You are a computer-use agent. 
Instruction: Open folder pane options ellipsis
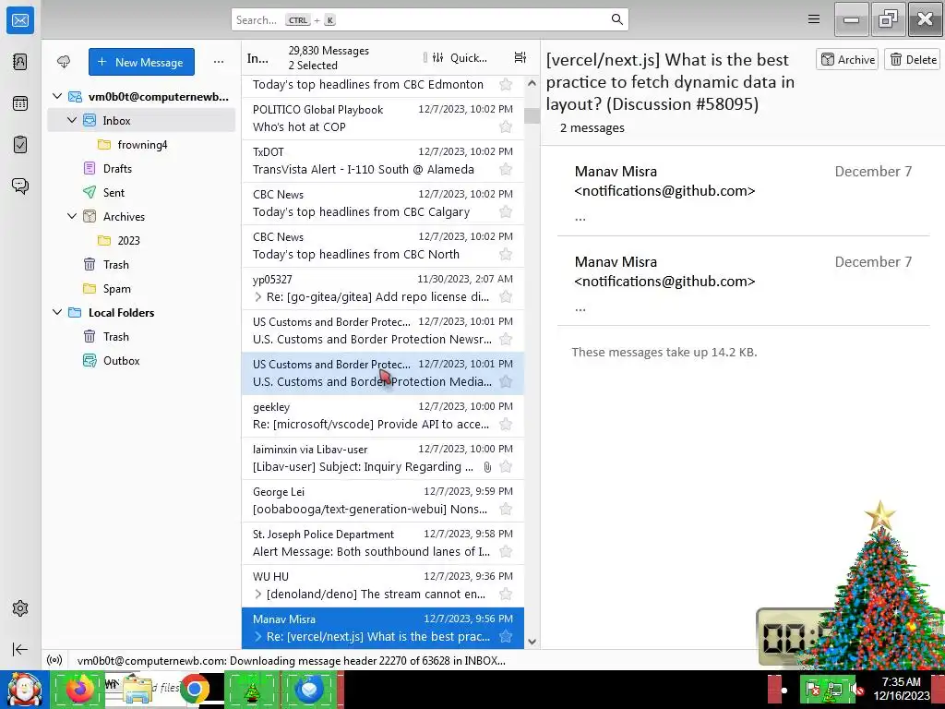(218, 62)
